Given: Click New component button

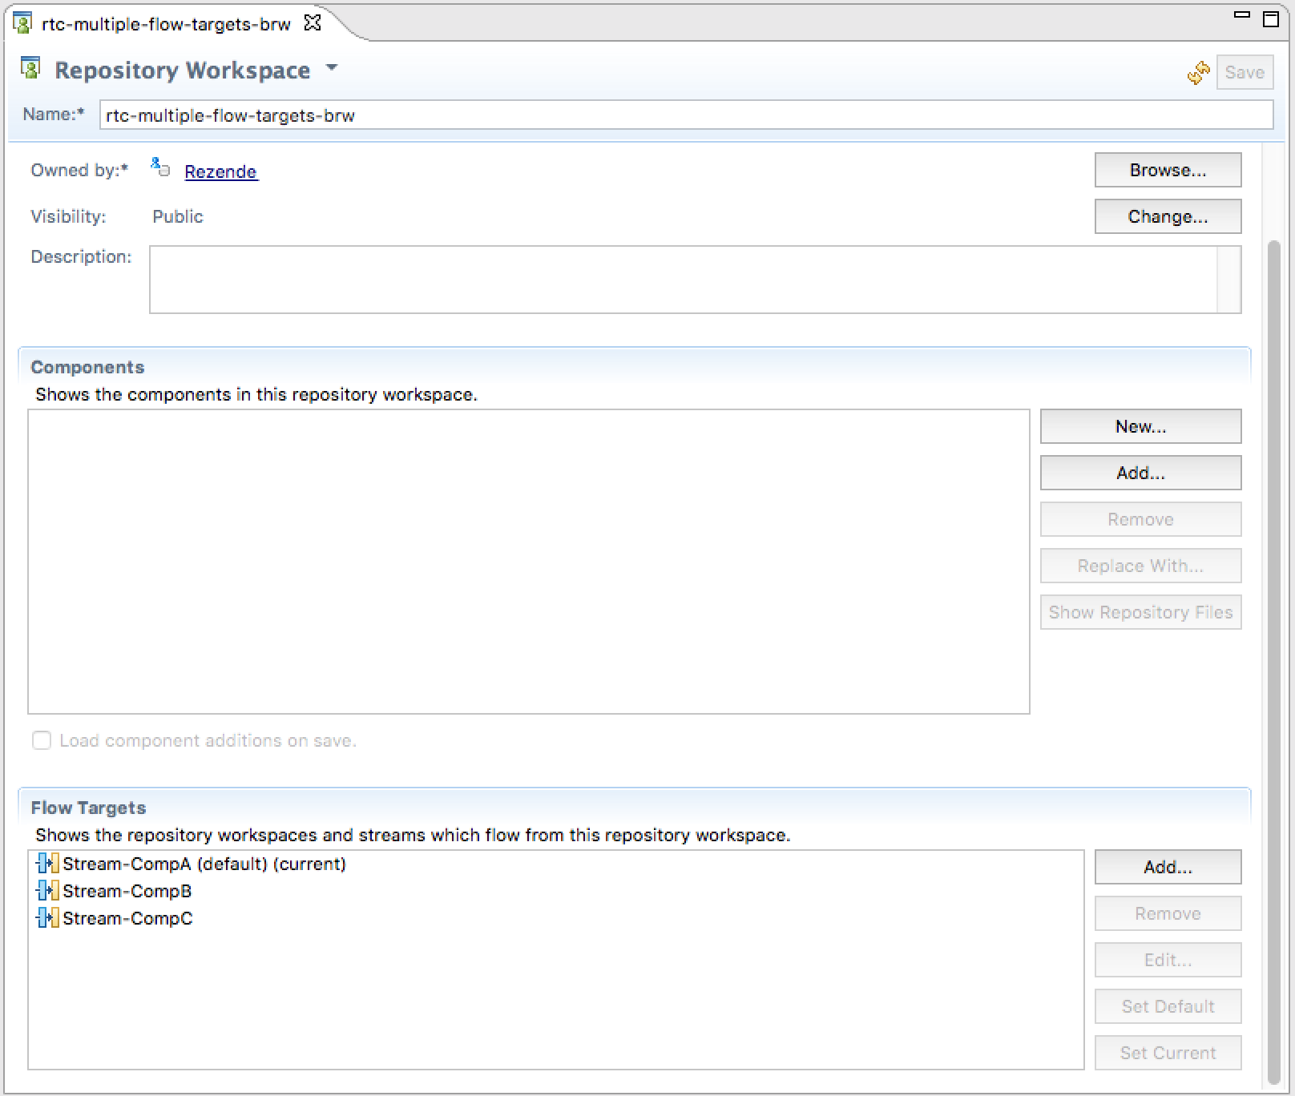Looking at the screenshot, I should (x=1140, y=426).
